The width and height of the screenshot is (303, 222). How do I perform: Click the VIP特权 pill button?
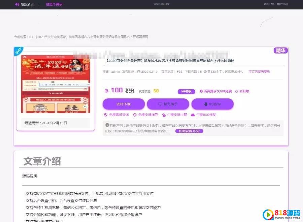tap(186, 92)
